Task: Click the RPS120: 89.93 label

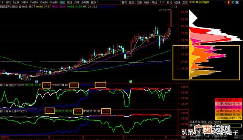Action: 63,111
